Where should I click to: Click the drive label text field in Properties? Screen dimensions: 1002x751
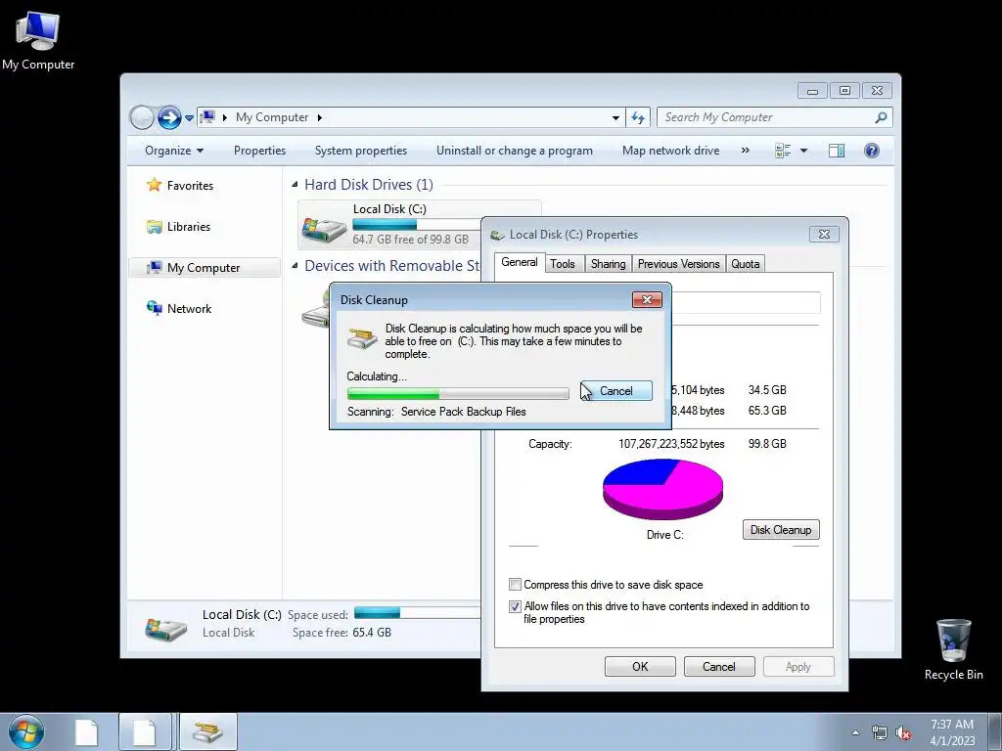pos(745,303)
